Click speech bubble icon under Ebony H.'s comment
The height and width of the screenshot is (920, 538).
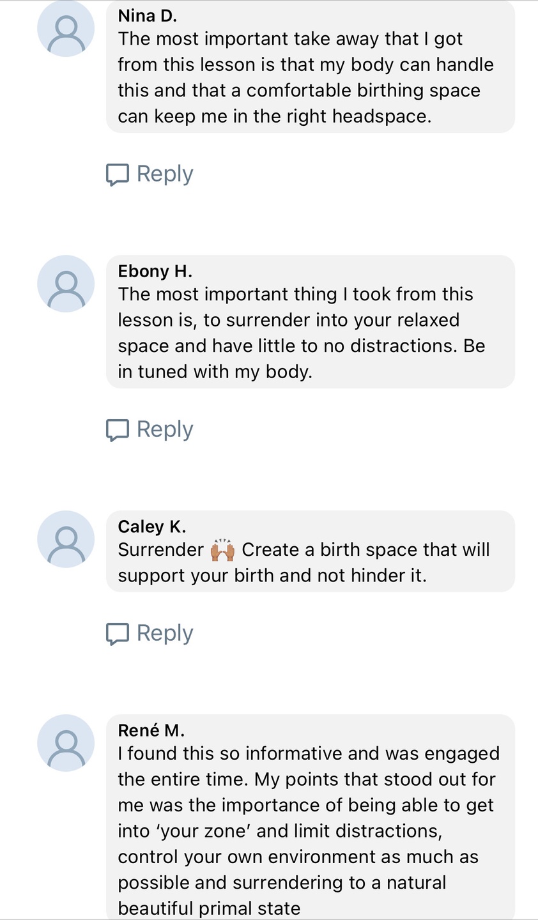pos(117,430)
